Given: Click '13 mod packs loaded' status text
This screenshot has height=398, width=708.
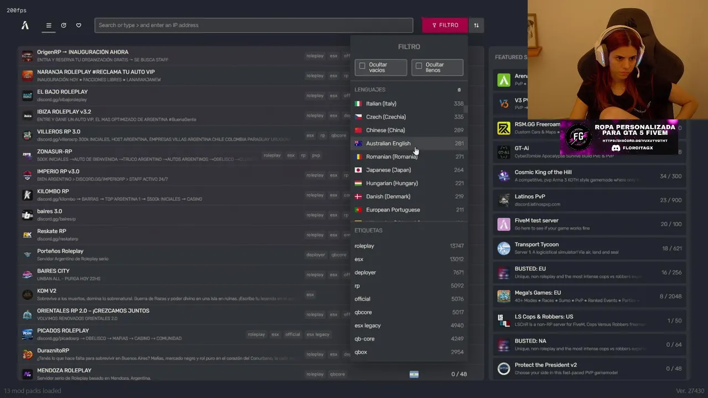Looking at the screenshot, I should [x=32, y=391].
